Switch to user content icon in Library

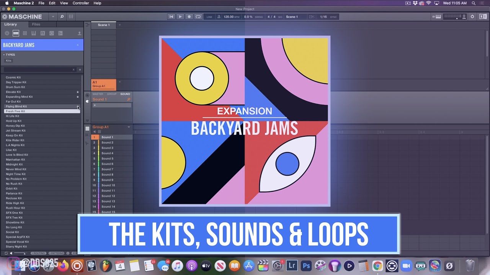point(79,34)
